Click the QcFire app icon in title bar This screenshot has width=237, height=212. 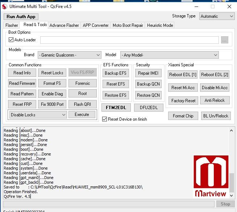pyautogui.click(x=5, y=7)
